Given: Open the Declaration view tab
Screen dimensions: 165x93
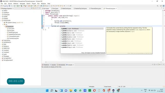Looking at the screenshot, I should (61, 65).
